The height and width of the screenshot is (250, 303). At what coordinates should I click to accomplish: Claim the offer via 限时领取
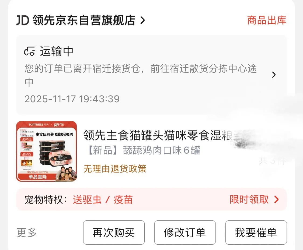click(249, 199)
